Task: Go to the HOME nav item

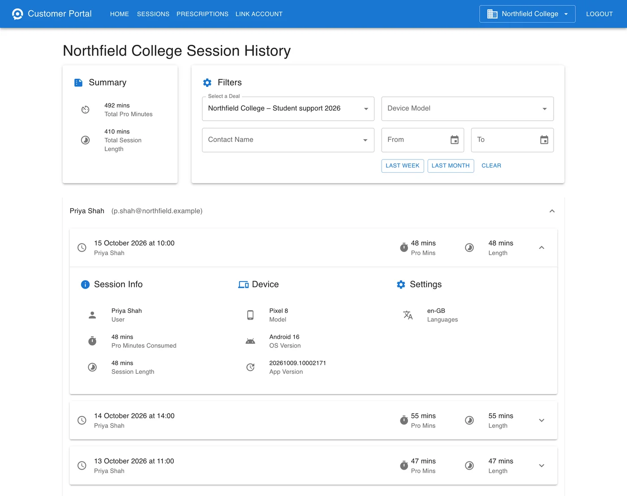Action: click(x=120, y=14)
